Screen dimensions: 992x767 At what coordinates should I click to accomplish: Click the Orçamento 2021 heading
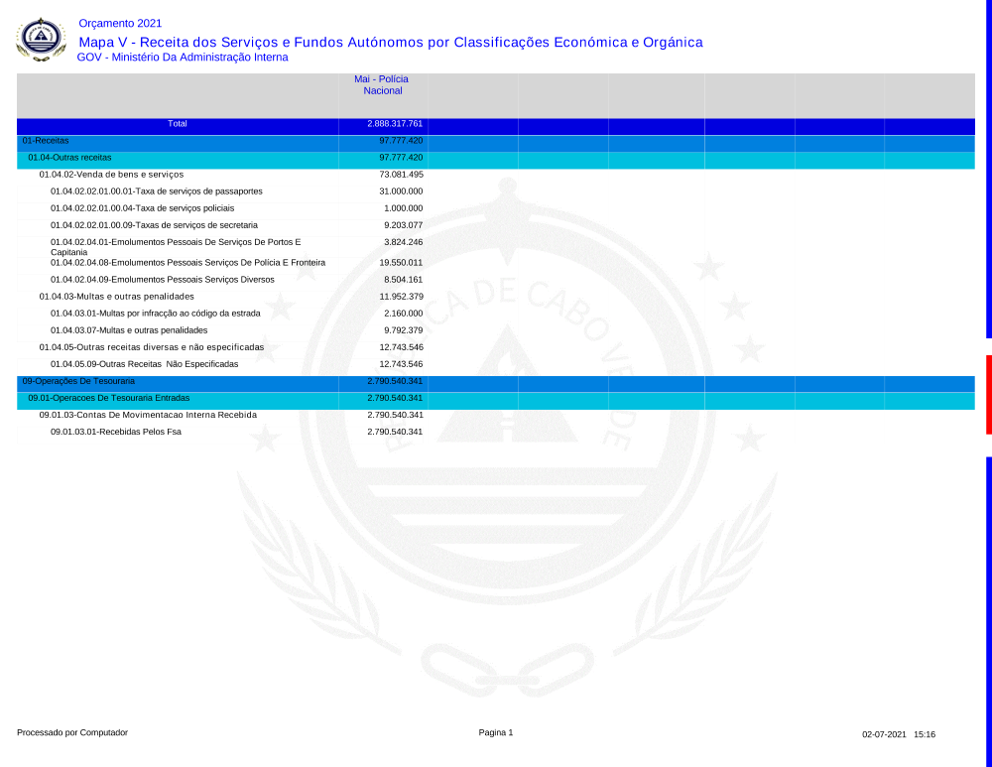click(x=119, y=23)
